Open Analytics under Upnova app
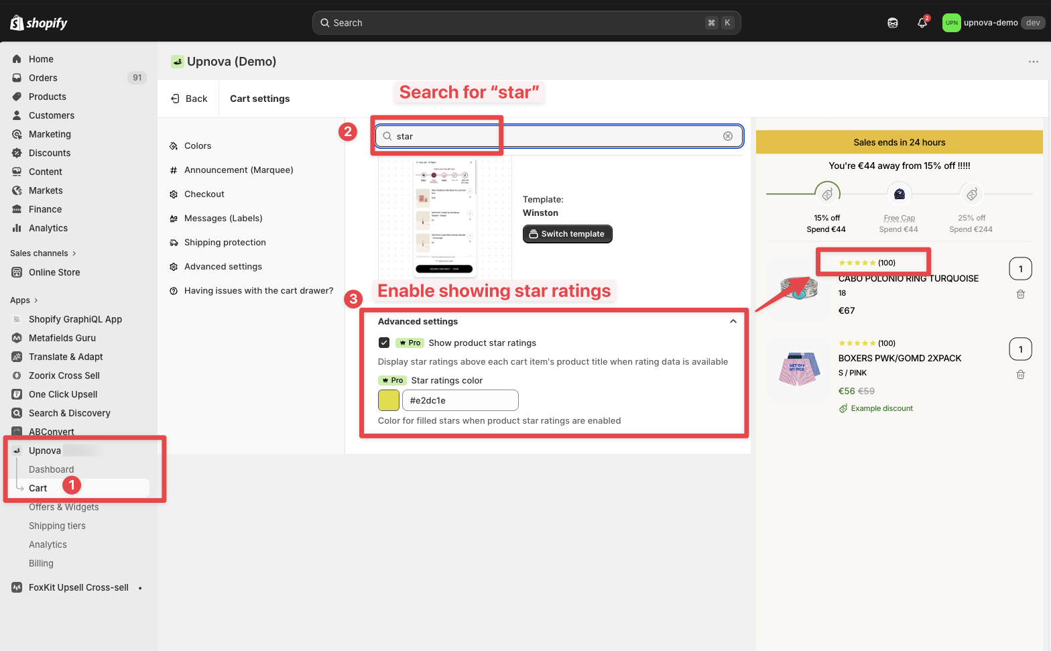 click(x=48, y=544)
